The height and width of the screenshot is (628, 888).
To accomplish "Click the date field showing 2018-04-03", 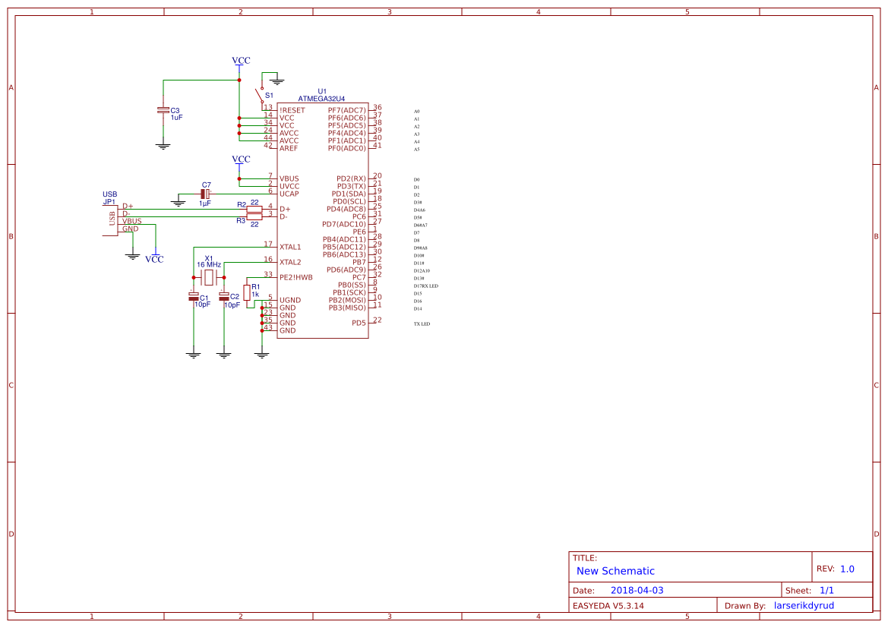I will click(x=640, y=589).
